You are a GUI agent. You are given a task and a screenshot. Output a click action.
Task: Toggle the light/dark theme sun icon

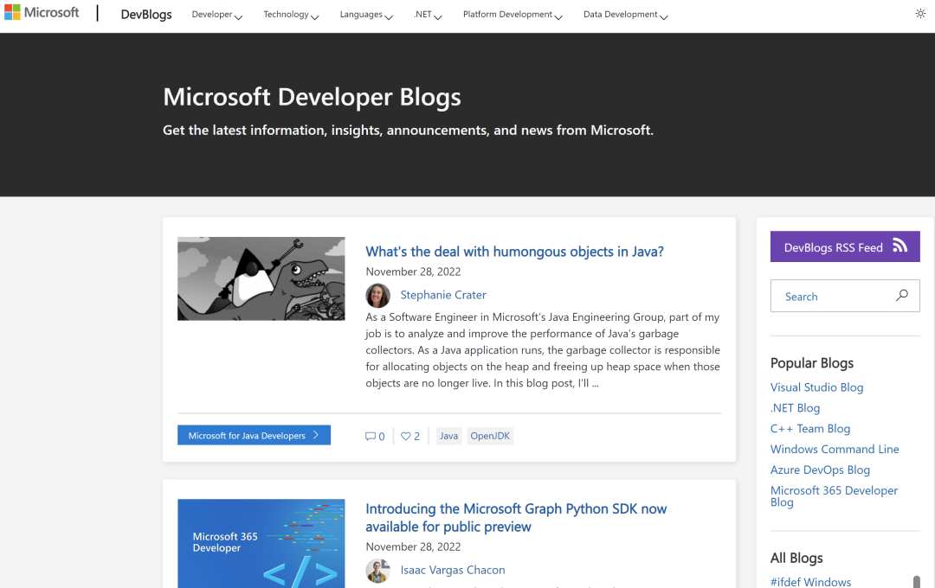[x=920, y=14]
